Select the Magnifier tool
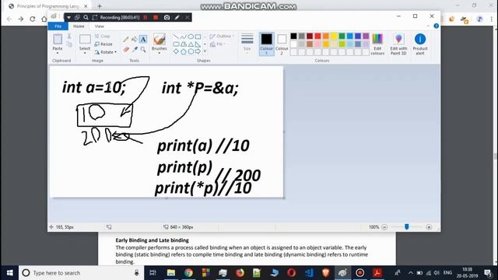The height and width of the screenshot is (280, 498). click(x=143, y=49)
